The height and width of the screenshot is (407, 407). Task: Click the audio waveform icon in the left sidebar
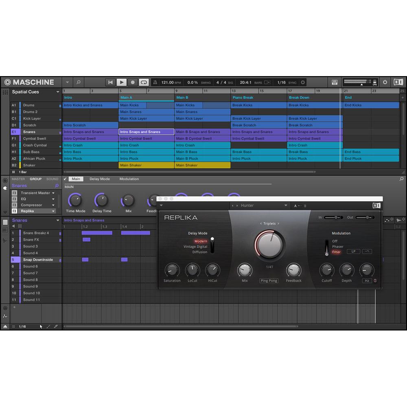click(5, 241)
